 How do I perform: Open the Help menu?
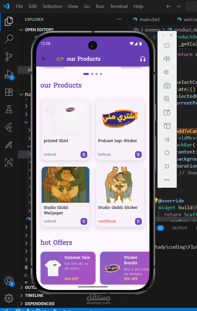pos(138,6)
